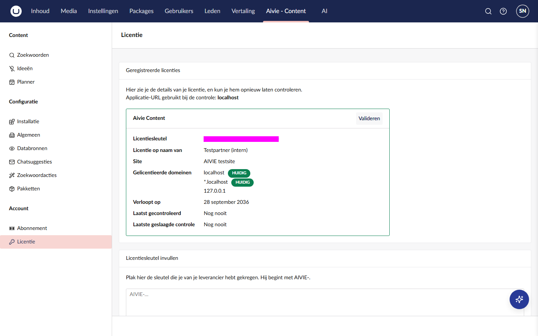Switch to the Instellingen top menu
The image size is (538, 336).
tap(103, 11)
